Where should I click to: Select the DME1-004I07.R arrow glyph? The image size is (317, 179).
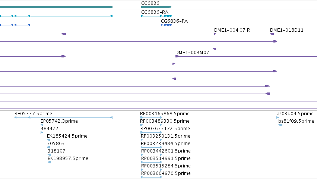pyautogui.click(x=215, y=34)
